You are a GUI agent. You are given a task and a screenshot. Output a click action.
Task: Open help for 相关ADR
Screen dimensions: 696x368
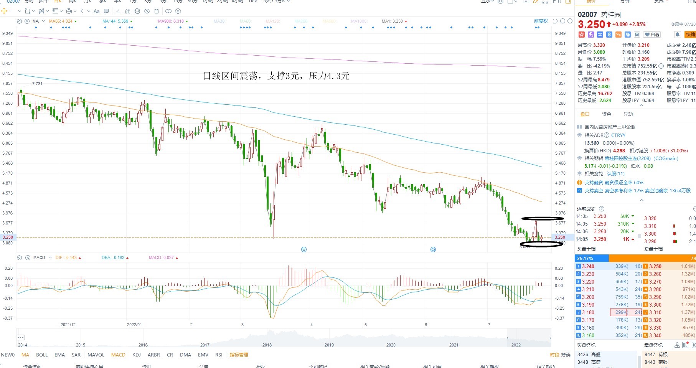[x=607, y=135]
